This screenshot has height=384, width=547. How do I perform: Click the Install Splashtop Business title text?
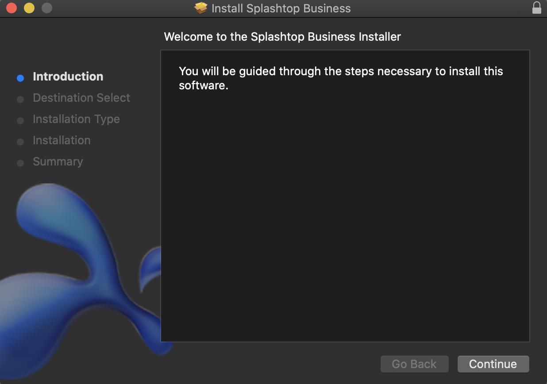(281, 8)
